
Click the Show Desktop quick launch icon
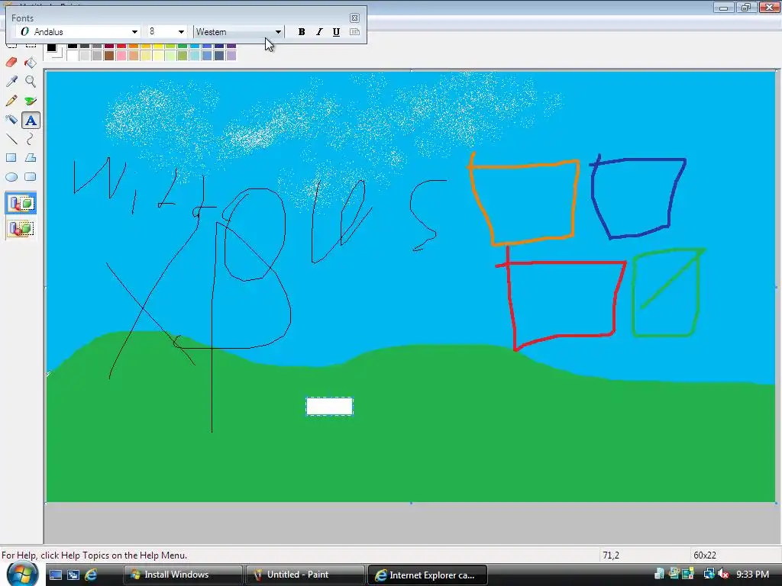(x=55, y=575)
